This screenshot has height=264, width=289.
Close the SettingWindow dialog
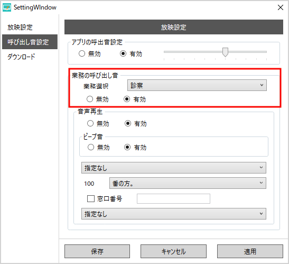(281, 7)
